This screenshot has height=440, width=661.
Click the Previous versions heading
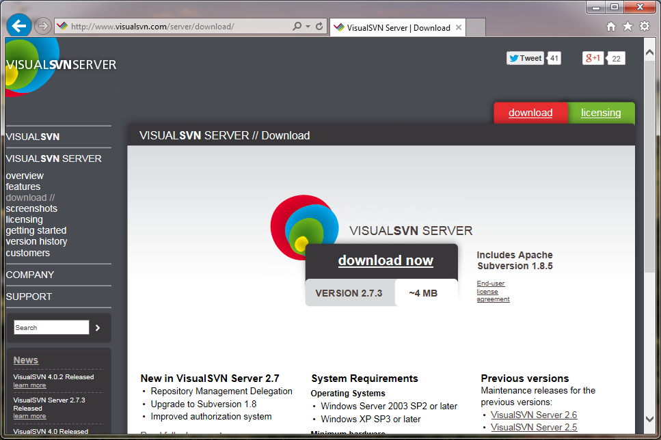525,379
